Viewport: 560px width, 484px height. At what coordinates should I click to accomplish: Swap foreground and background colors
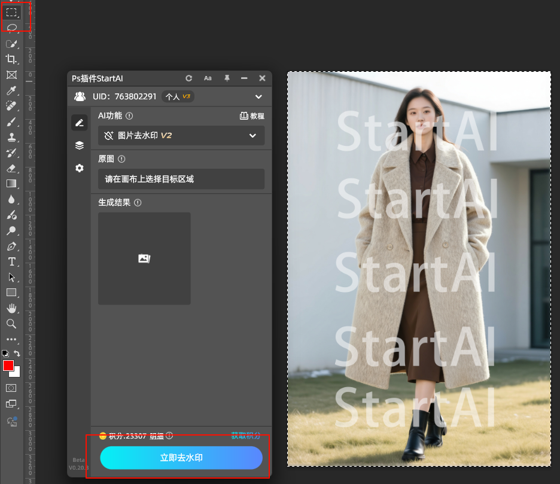coord(17,354)
